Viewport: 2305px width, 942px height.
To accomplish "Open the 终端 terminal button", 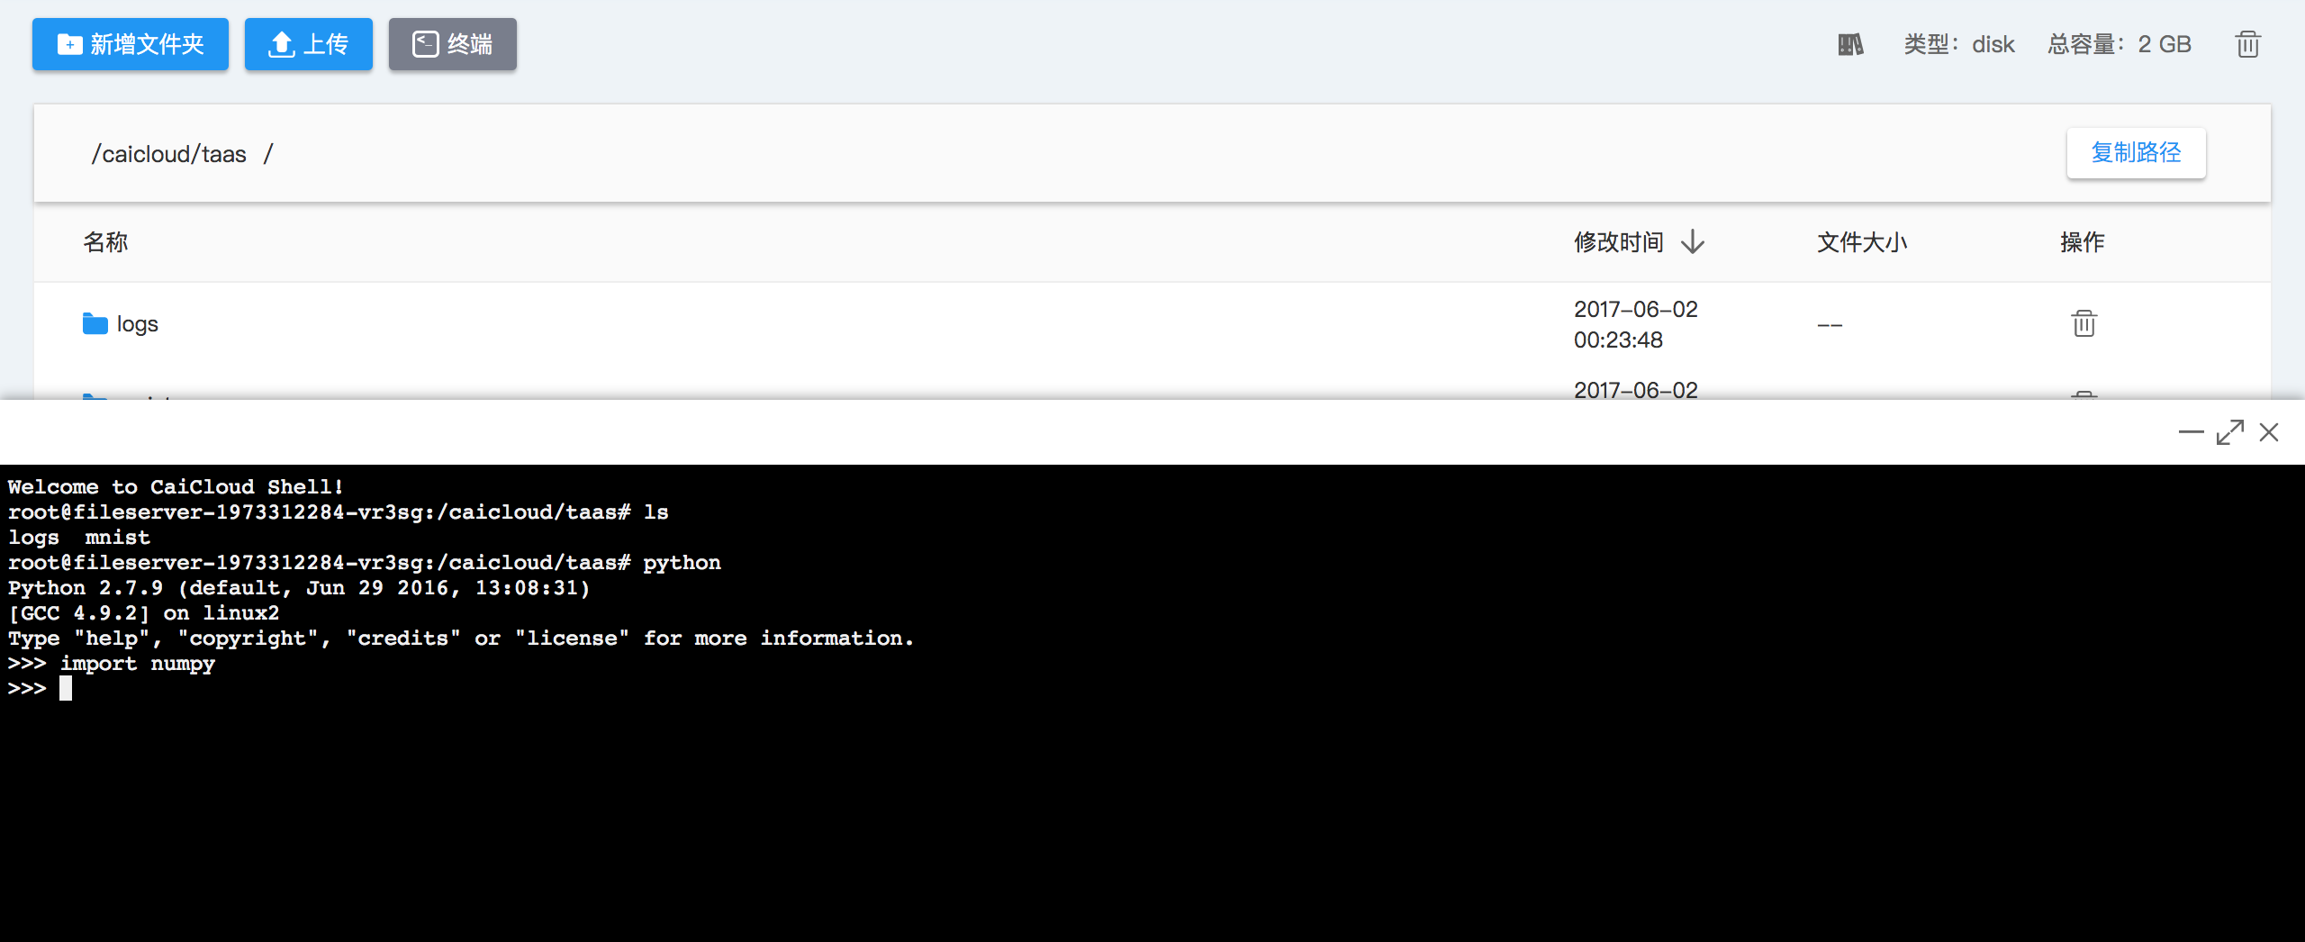I will [452, 44].
